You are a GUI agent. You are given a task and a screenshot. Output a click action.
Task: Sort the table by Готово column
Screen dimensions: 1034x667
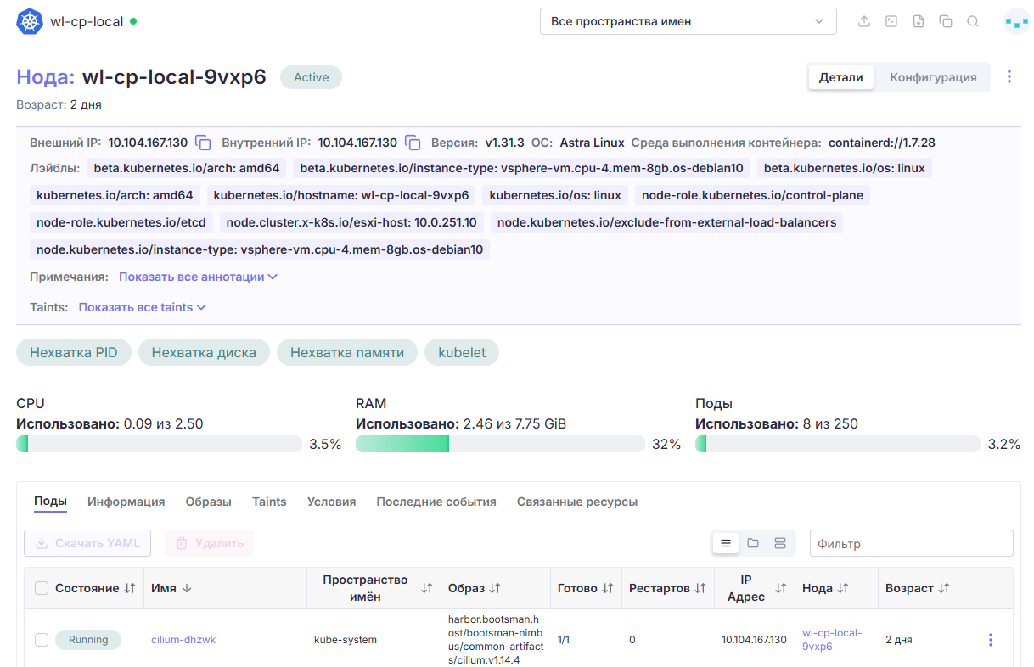coord(608,588)
